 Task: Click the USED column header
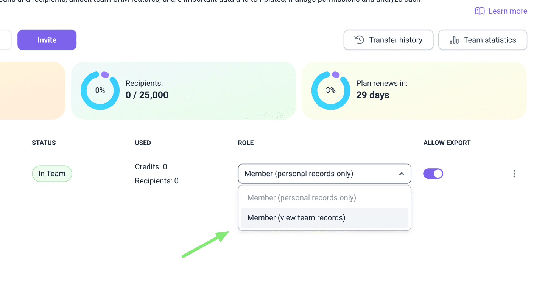tap(143, 143)
